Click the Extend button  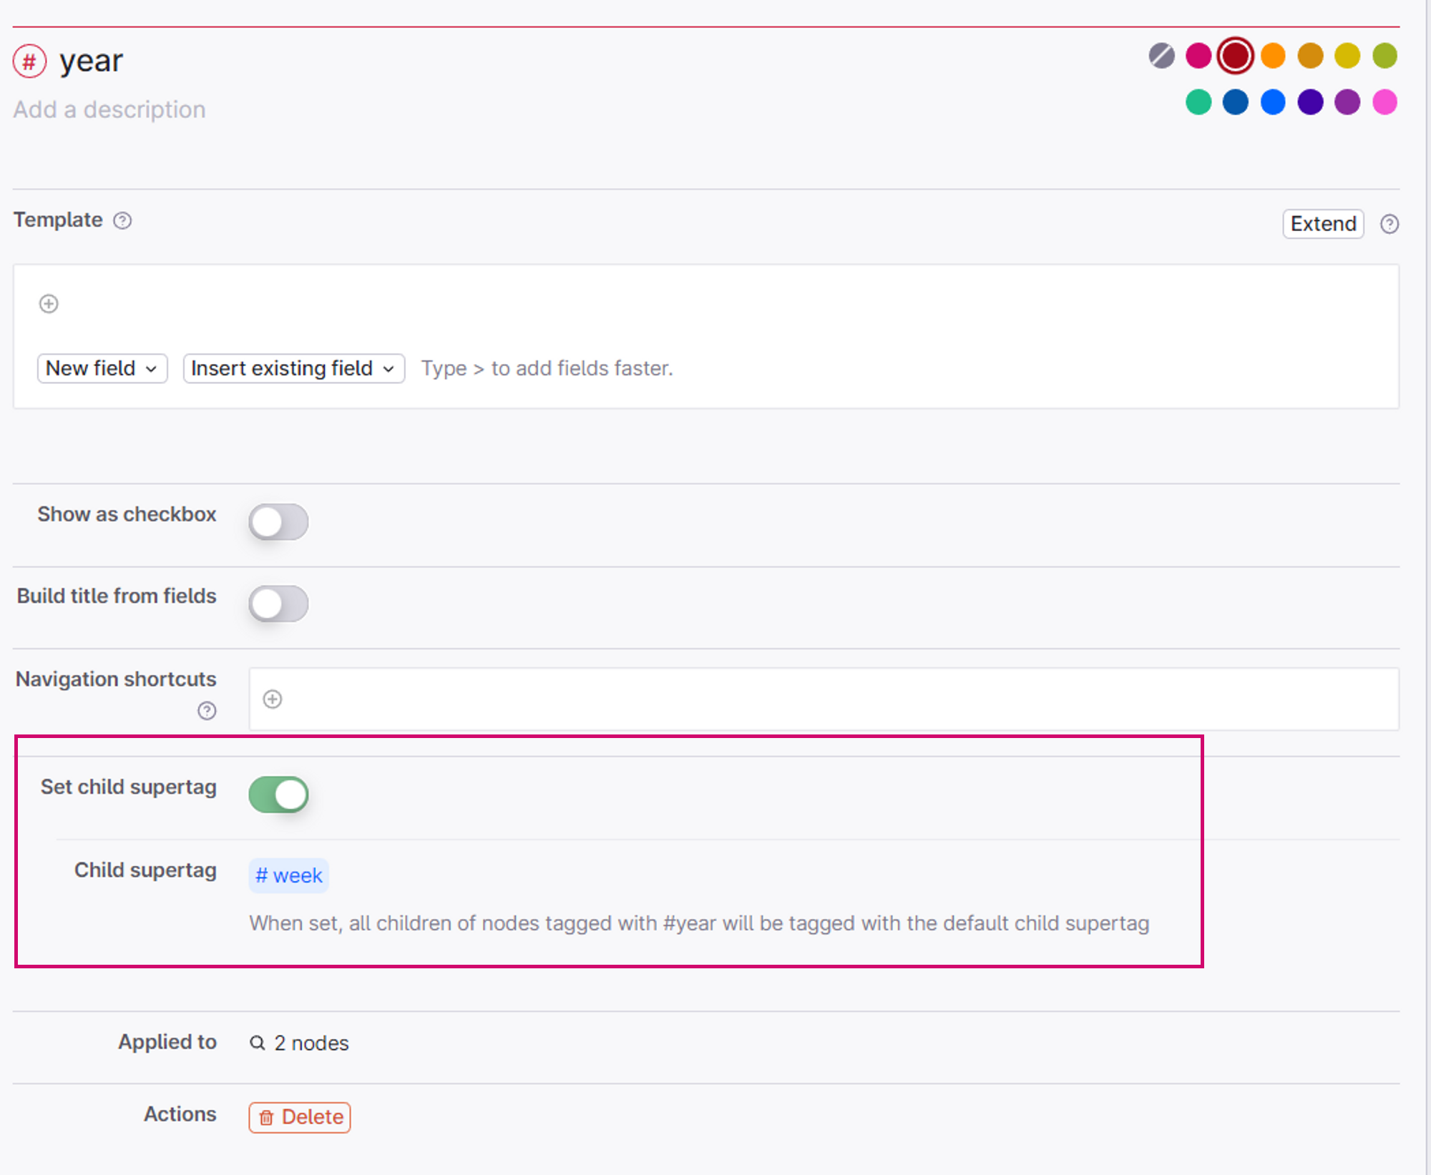tap(1322, 225)
